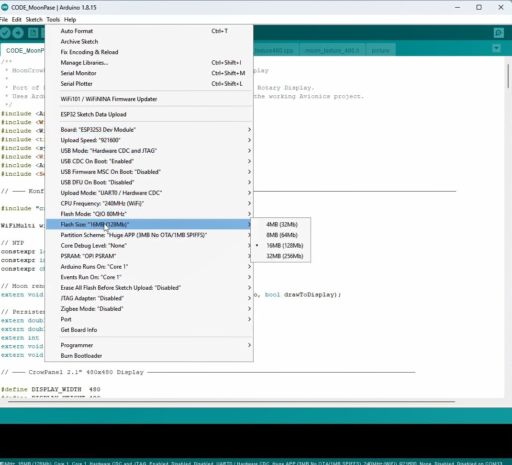
Task: Open the Serial Monitor magnifier icon
Action: point(498,33)
